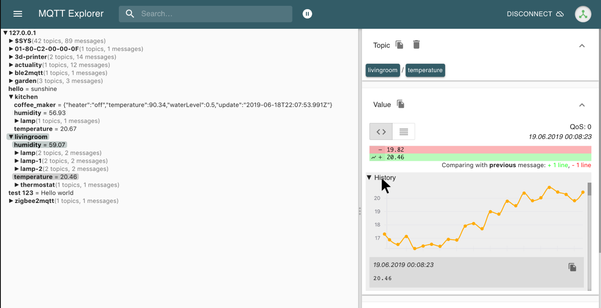Pause incoming message updates

tap(307, 14)
